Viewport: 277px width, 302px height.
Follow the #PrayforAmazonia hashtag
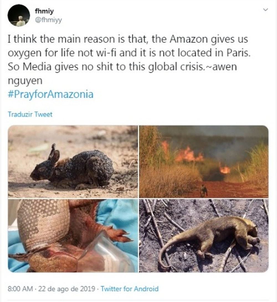[51, 94]
